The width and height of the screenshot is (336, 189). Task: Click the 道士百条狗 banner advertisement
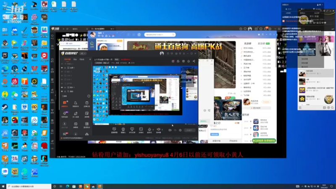pyautogui.click(x=181, y=47)
